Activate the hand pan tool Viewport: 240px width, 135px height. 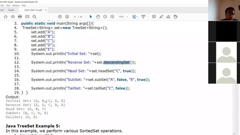(98, 16)
